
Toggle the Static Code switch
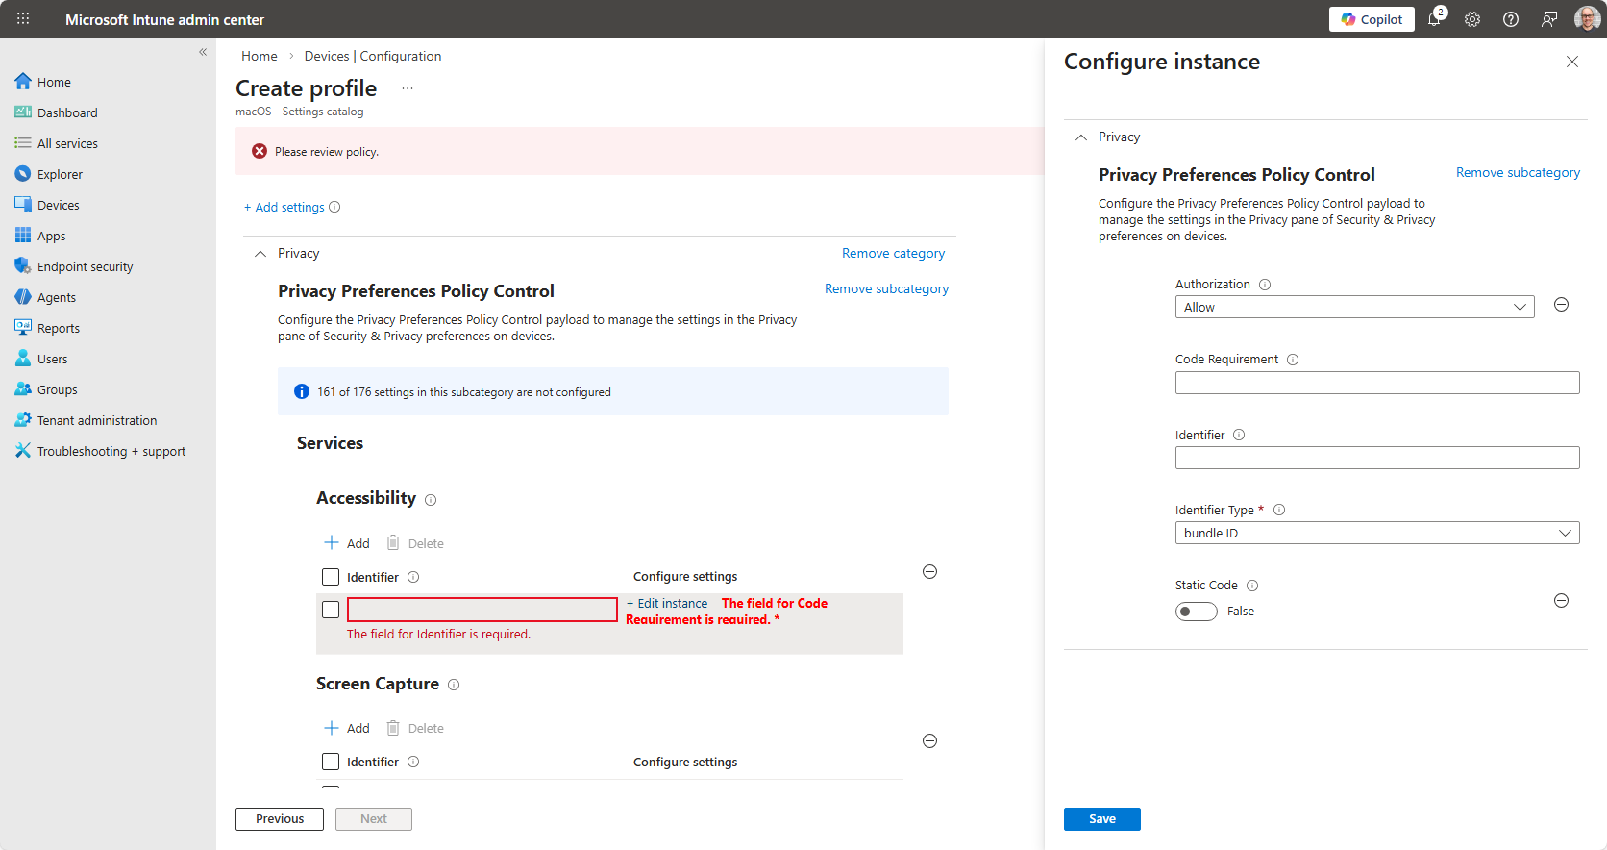click(1196, 612)
